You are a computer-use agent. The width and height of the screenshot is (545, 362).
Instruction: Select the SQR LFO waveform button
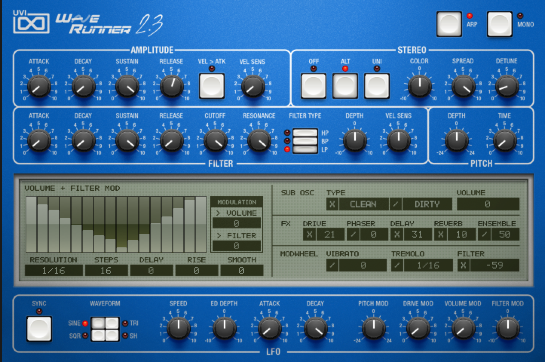[x=98, y=335]
